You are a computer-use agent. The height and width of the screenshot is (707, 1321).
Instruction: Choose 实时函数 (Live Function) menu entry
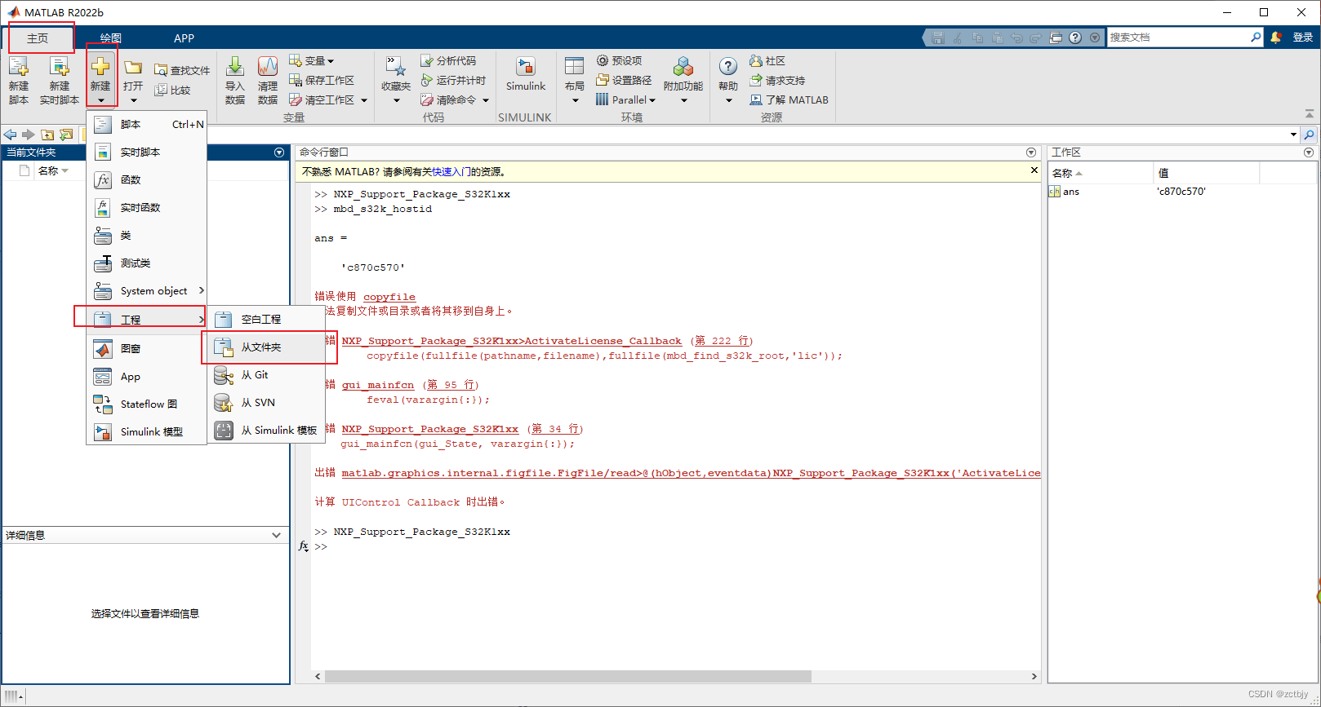(x=147, y=207)
